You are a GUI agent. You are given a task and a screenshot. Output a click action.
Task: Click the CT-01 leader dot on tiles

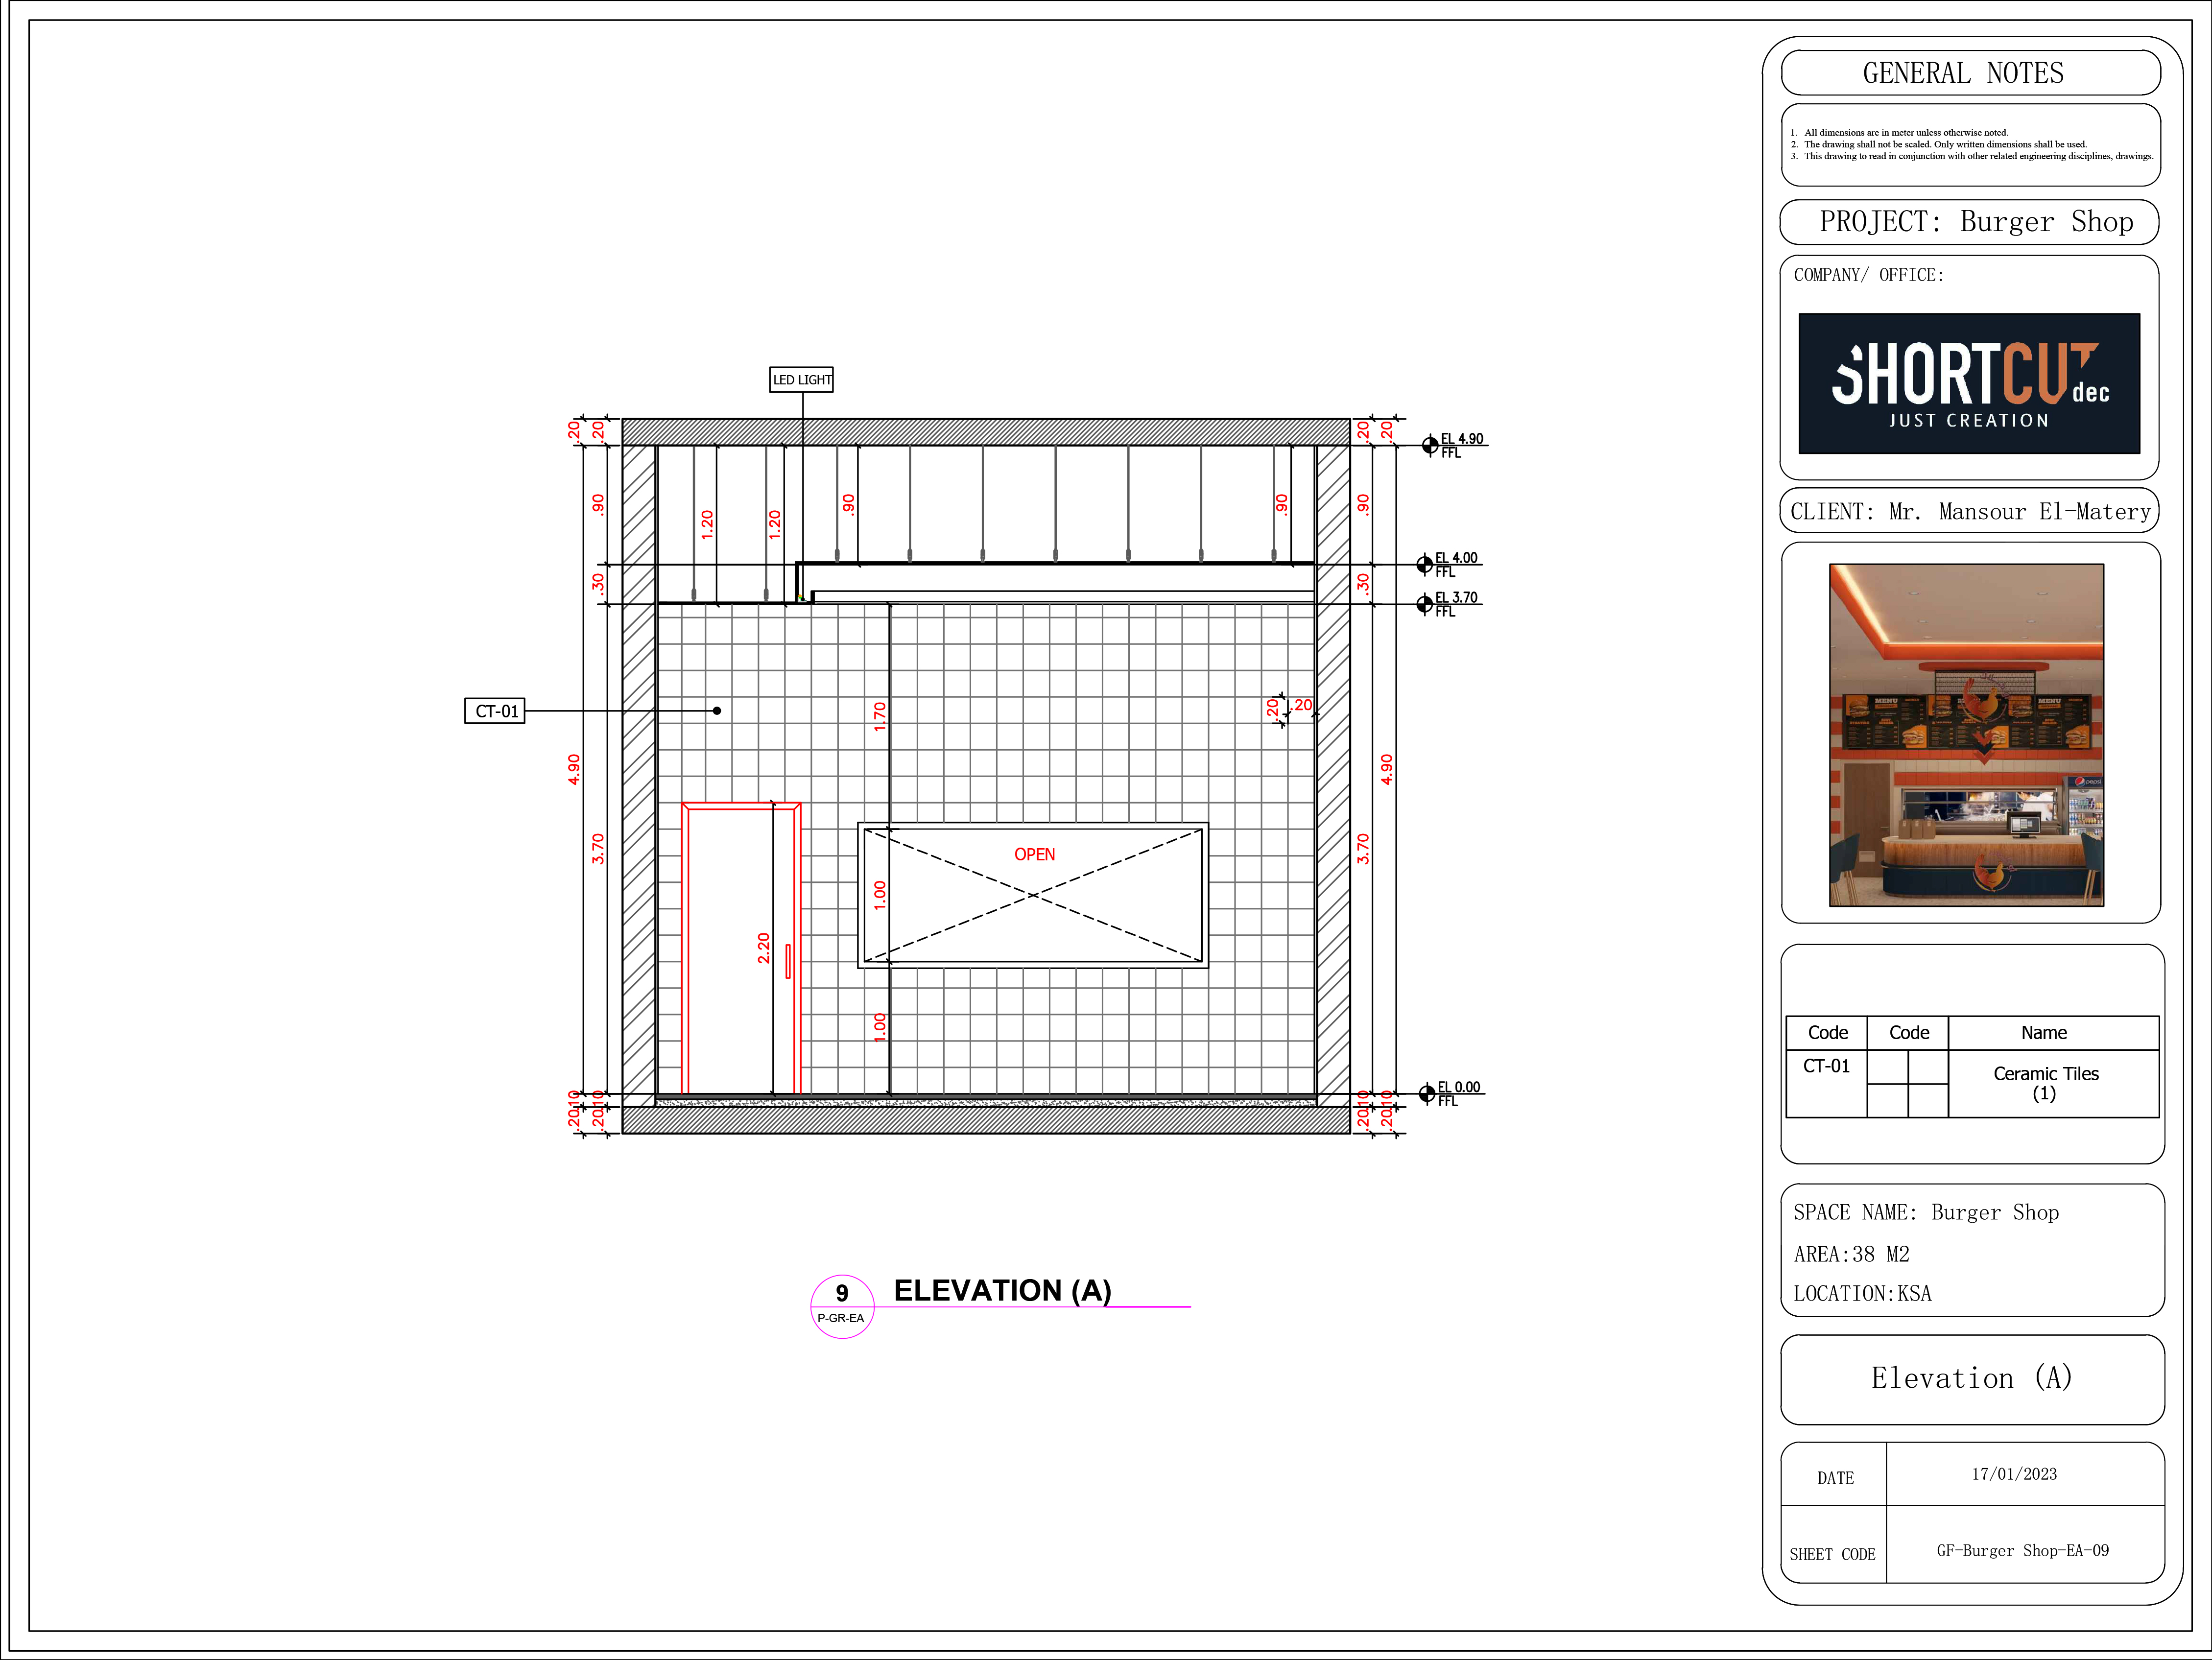pos(717,711)
